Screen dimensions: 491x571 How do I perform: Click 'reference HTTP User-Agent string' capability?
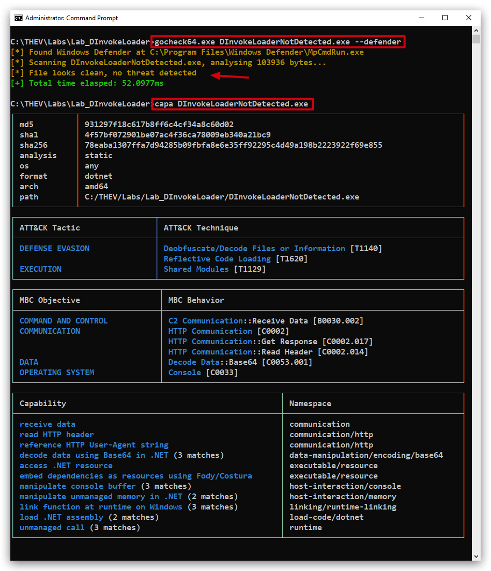(x=94, y=445)
